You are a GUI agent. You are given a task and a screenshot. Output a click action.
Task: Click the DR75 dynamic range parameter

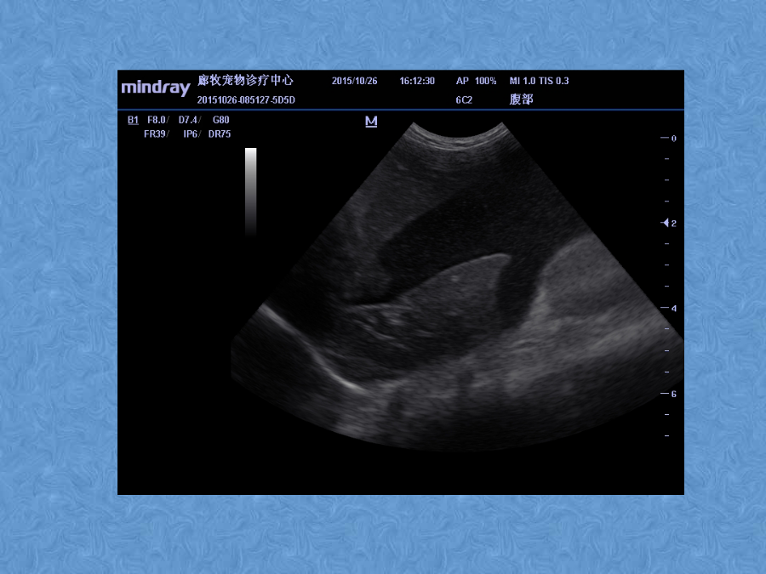(220, 134)
